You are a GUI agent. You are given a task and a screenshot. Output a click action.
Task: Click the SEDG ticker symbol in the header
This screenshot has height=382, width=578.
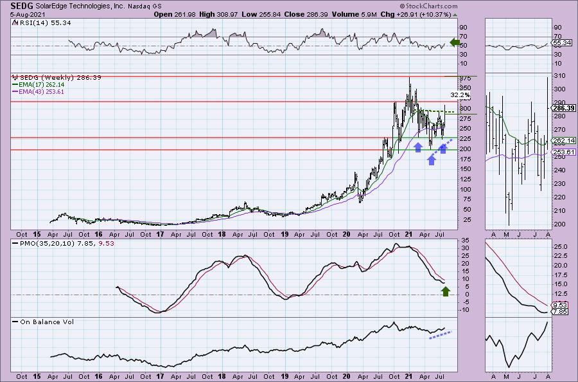pyautogui.click(x=22, y=6)
